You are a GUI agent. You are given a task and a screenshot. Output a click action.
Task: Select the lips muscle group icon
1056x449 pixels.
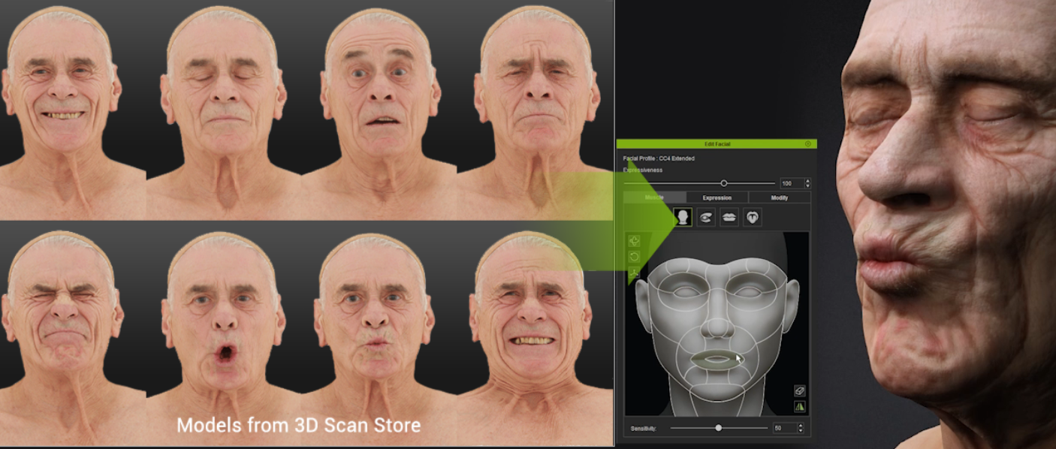[729, 217]
